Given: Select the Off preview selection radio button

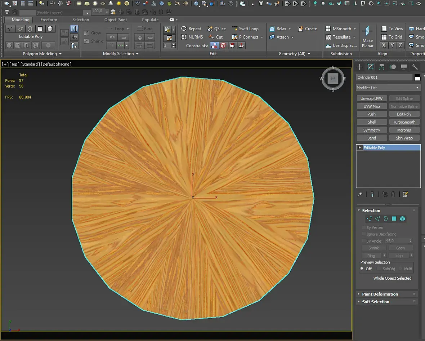Looking at the screenshot, I should 362,269.
